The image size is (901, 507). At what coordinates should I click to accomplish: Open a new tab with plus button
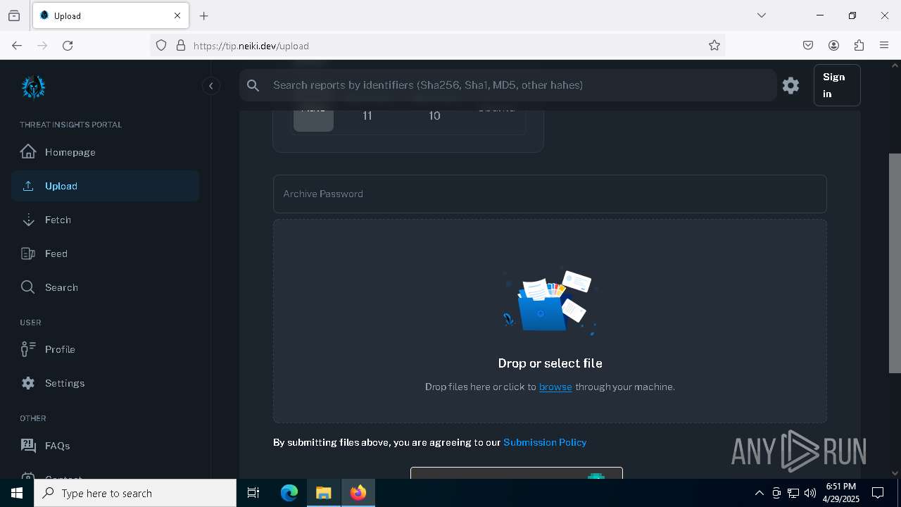pyautogui.click(x=204, y=15)
